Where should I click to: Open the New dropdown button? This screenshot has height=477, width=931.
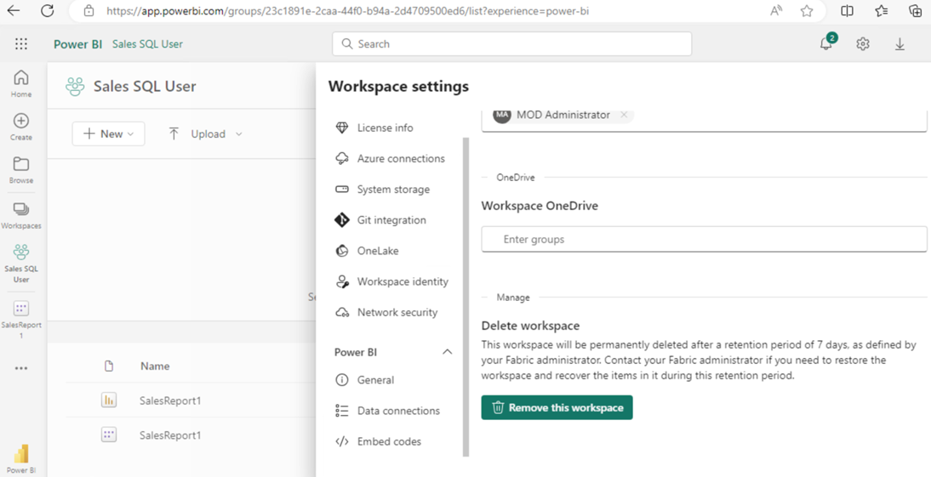(108, 134)
